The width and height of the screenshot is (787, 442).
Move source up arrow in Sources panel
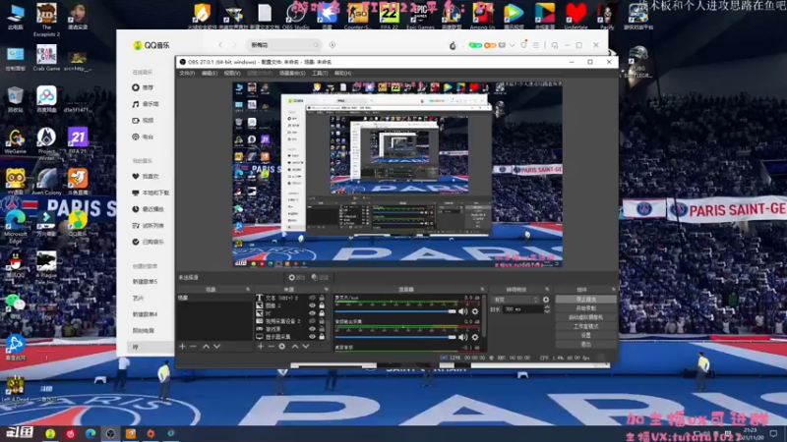point(294,347)
